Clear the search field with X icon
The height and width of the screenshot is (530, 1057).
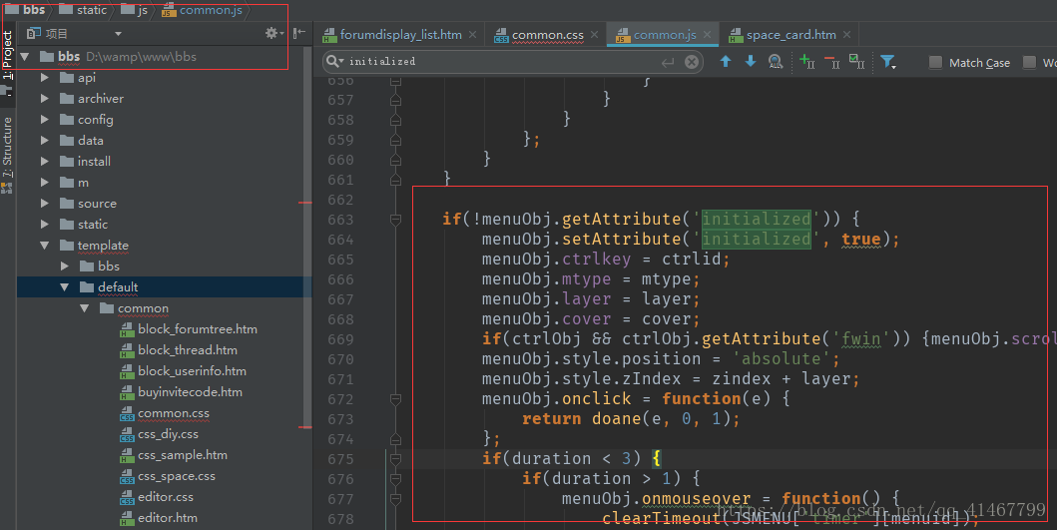pos(692,62)
